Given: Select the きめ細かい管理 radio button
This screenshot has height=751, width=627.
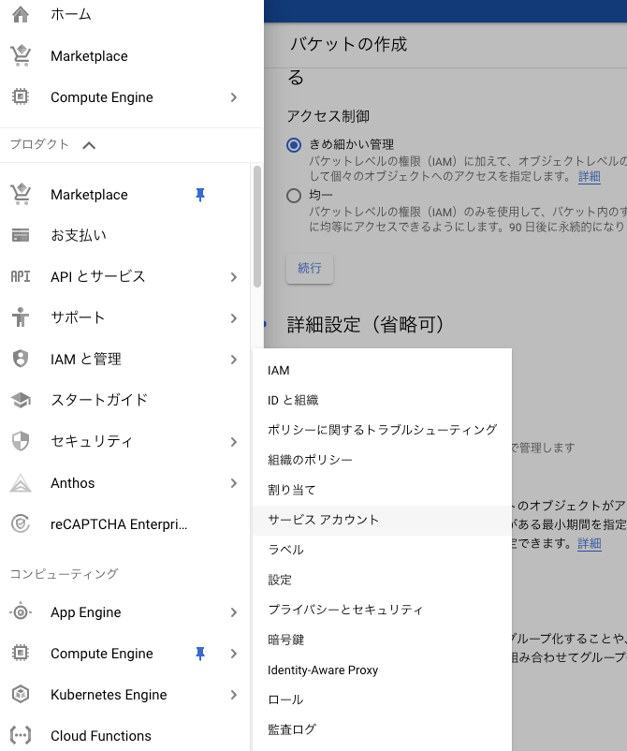Looking at the screenshot, I should (294, 145).
